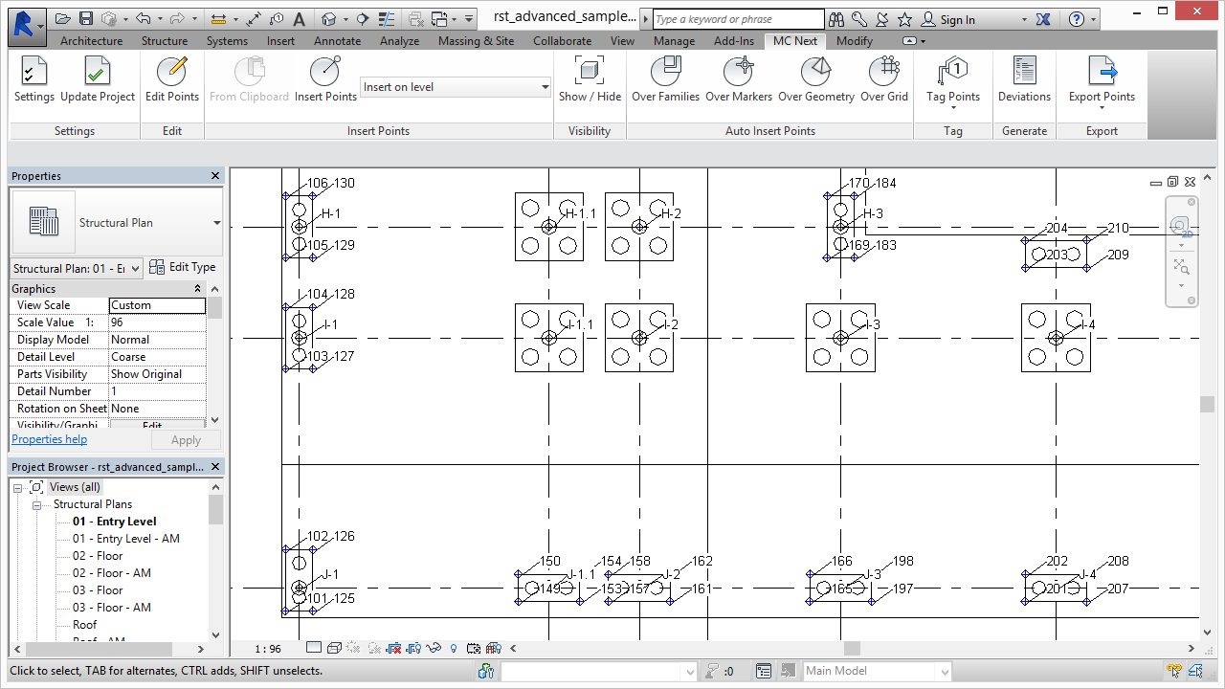The image size is (1225, 689).
Task: Click Over Families auto insert tool
Action: (665, 79)
